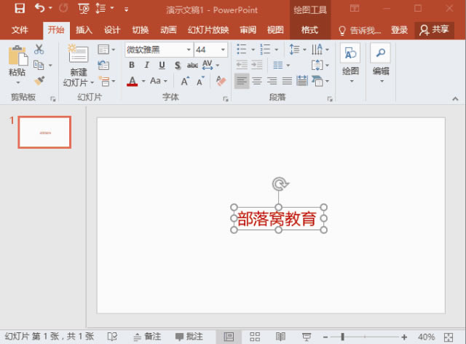Open the bullets list dropdown arrow
The width and height of the screenshot is (466, 344).
pyautogui.click(x=253, y=50)
